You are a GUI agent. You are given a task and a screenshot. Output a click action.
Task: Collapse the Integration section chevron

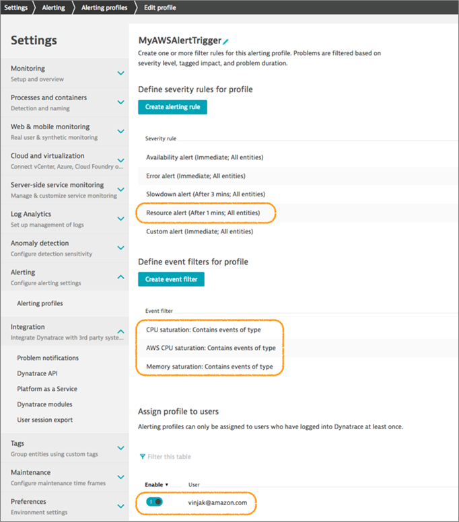121,331
